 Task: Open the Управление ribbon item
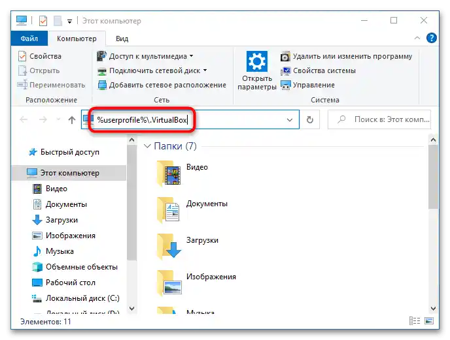point(307,85)
